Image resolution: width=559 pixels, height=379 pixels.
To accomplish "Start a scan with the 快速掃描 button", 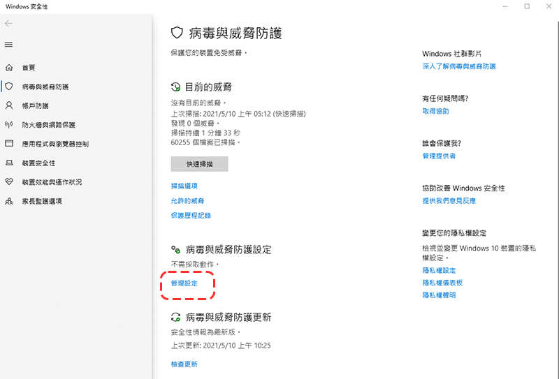I will [x=199, y=164].
